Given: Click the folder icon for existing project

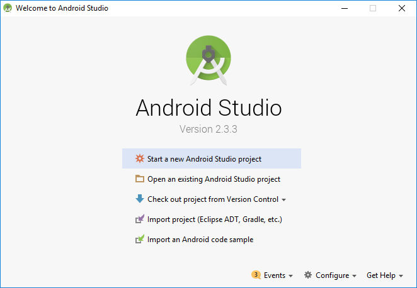Looking at the screenshot, I should pos(140,179).
